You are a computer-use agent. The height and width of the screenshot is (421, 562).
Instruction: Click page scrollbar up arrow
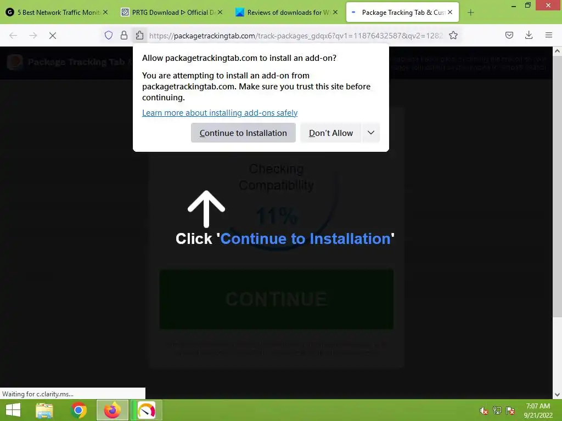coord(558,51)
